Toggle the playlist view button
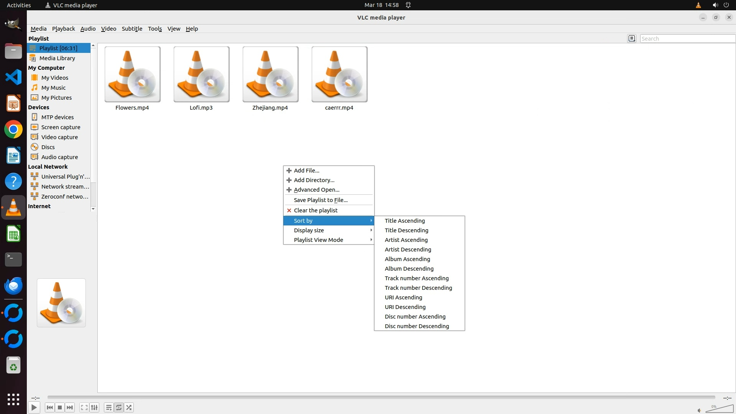The image size is (736, 414). [108, 407]
